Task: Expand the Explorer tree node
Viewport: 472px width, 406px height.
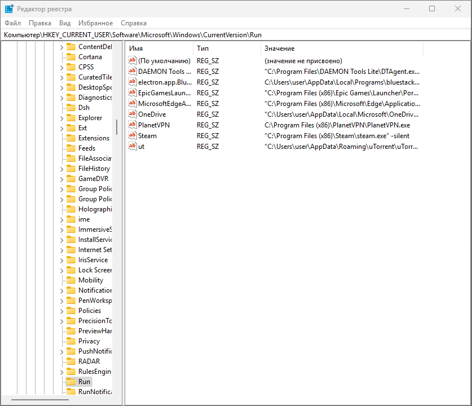Action: [61, 118]
